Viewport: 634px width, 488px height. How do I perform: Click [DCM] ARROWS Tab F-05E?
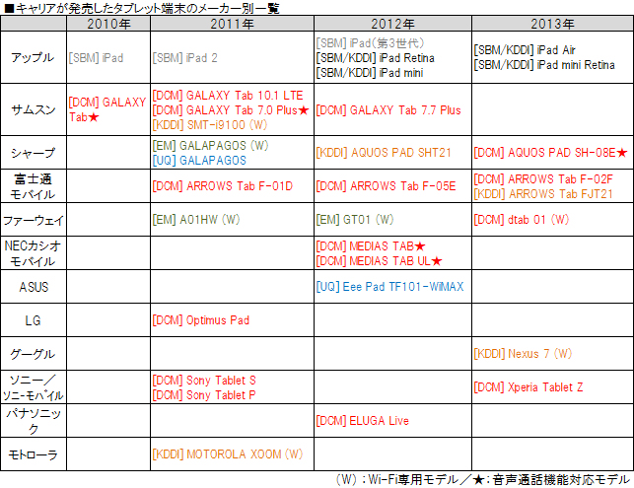coord(386,186)
